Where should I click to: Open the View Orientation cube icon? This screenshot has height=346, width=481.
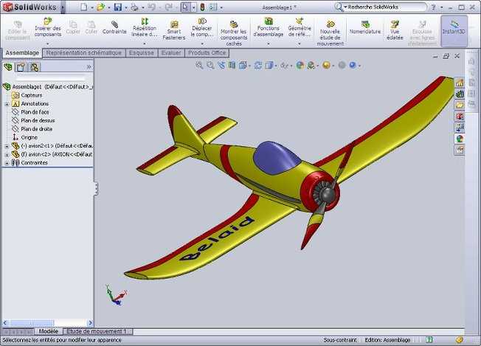click(x=243, y=65)
